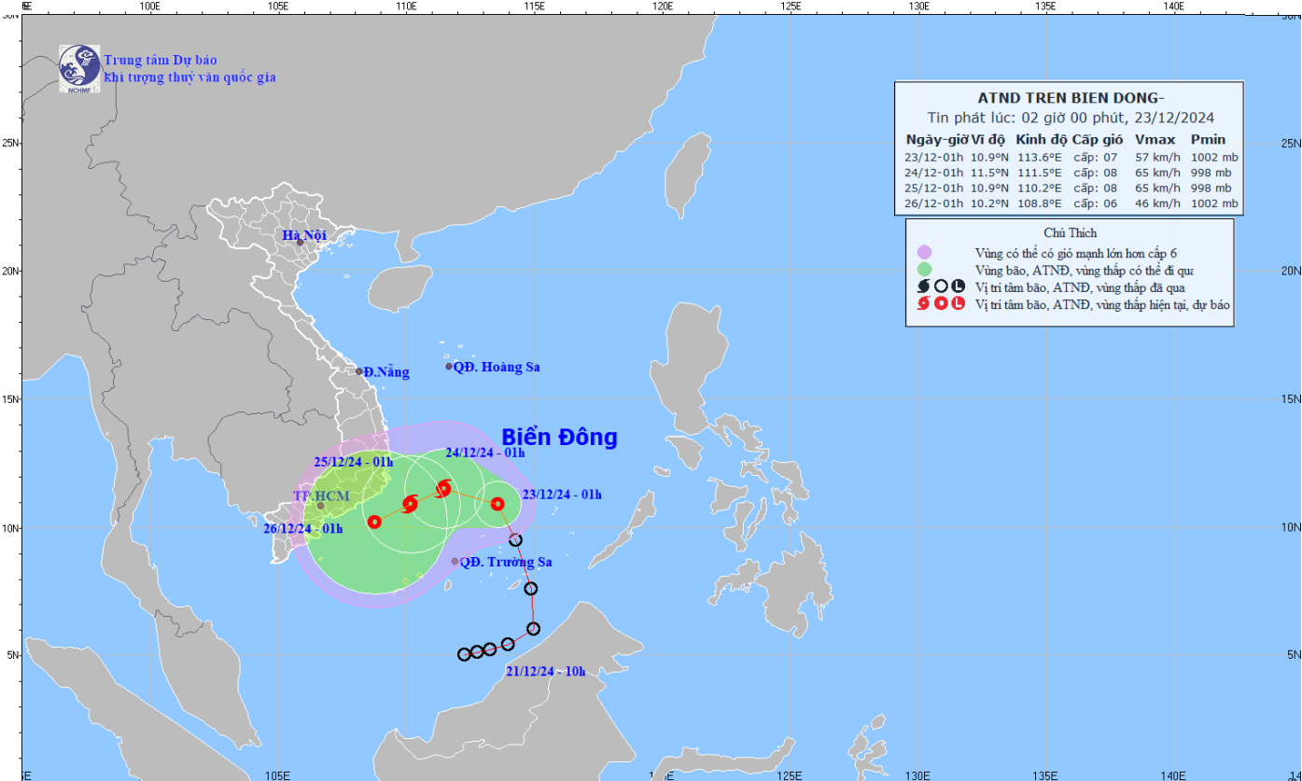Screen dimensions: 1302x781
Task: Click the Đ.Nẵng map label
Action: click(386, 372)
